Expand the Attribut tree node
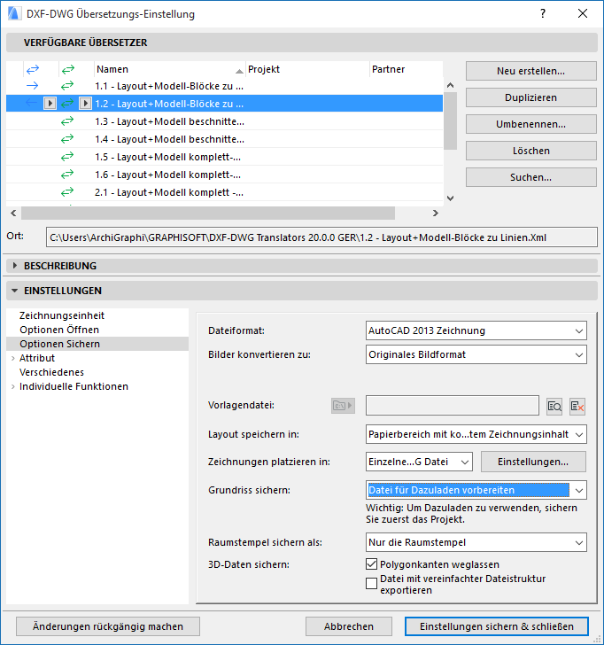The image size is (604, 645). click(x=13, y=358)
